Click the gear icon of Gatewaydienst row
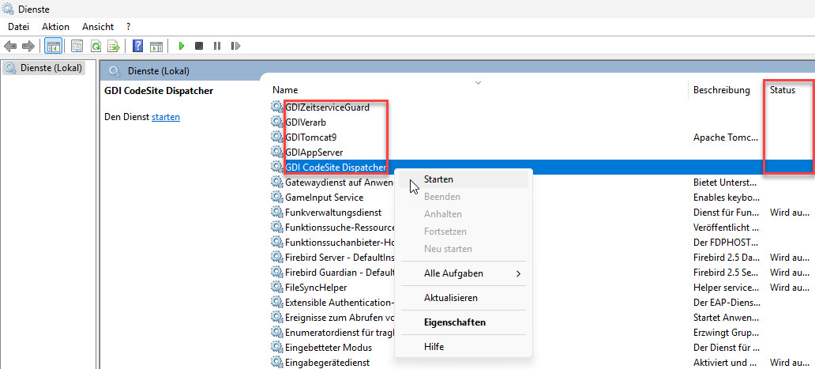This screenshot has height=369, width=815. pyautogui.click(x=277, y=183)
